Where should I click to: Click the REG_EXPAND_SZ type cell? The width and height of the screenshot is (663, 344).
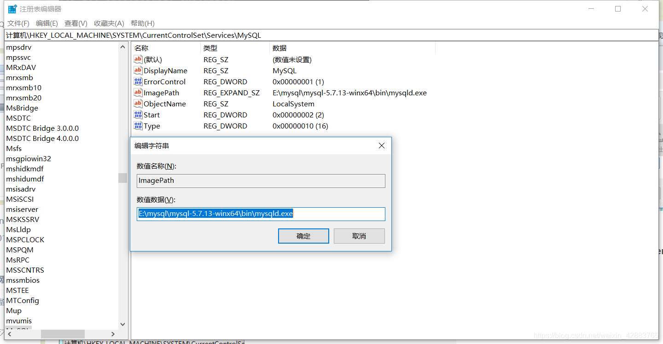click(x=232, y=93)
